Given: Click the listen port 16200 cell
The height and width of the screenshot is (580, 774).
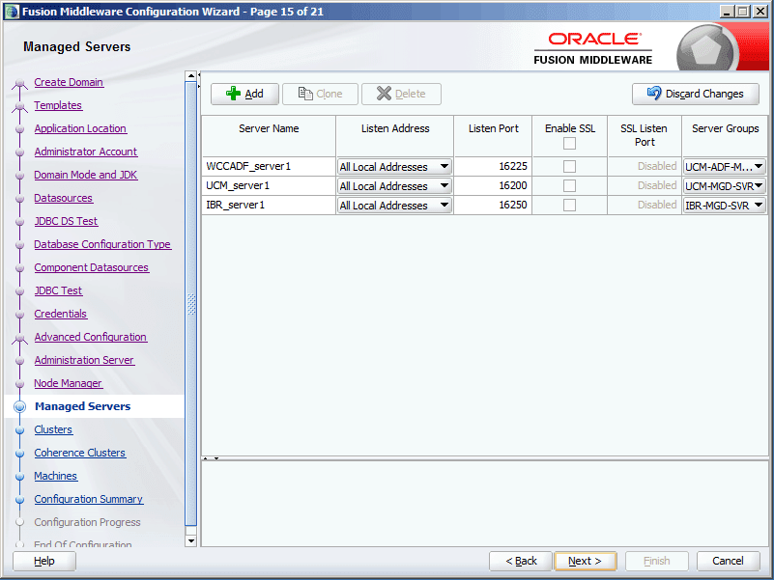Looking at the screenshot, I should coord(493,186).
